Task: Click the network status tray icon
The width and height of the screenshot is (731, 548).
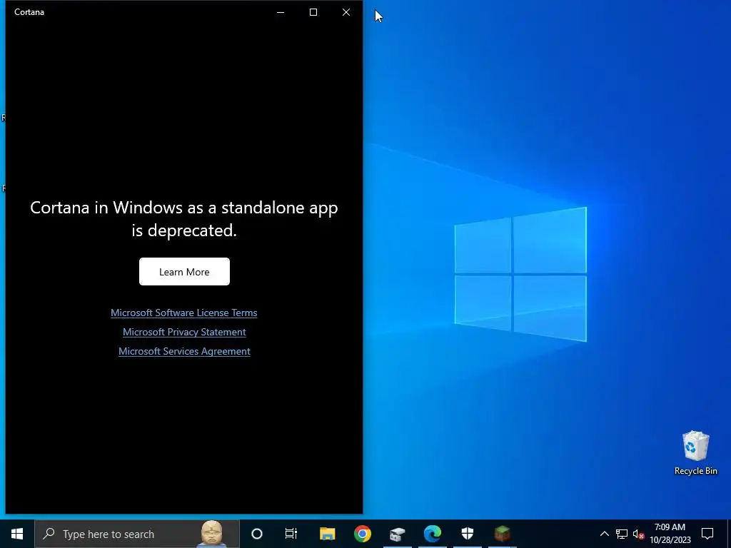Action: click(x=622, y=534)
